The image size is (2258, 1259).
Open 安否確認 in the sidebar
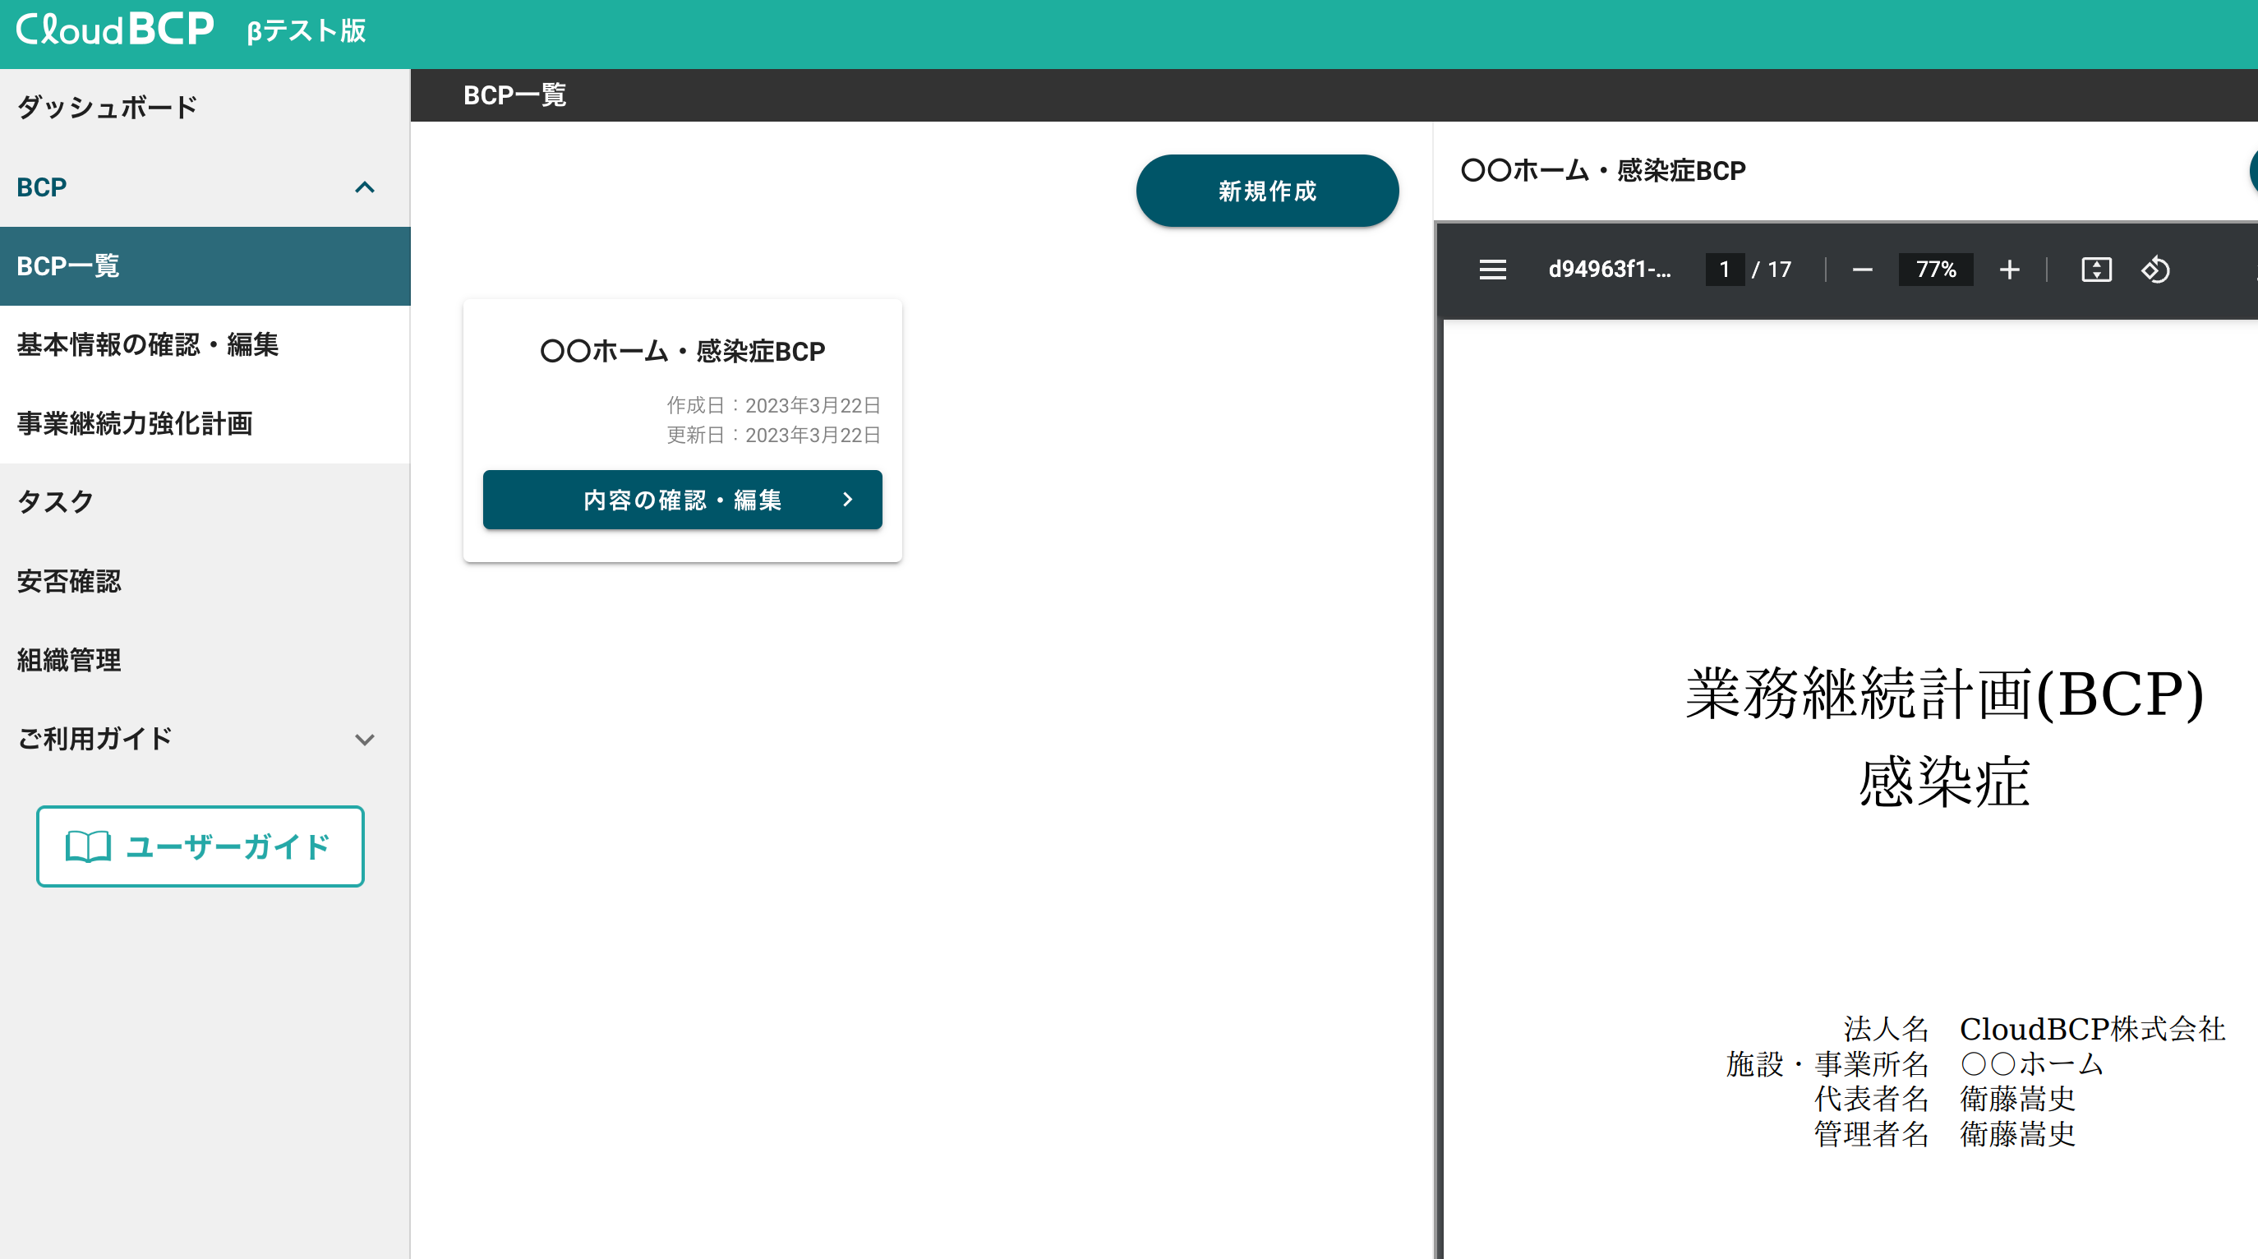pos(69,581)
